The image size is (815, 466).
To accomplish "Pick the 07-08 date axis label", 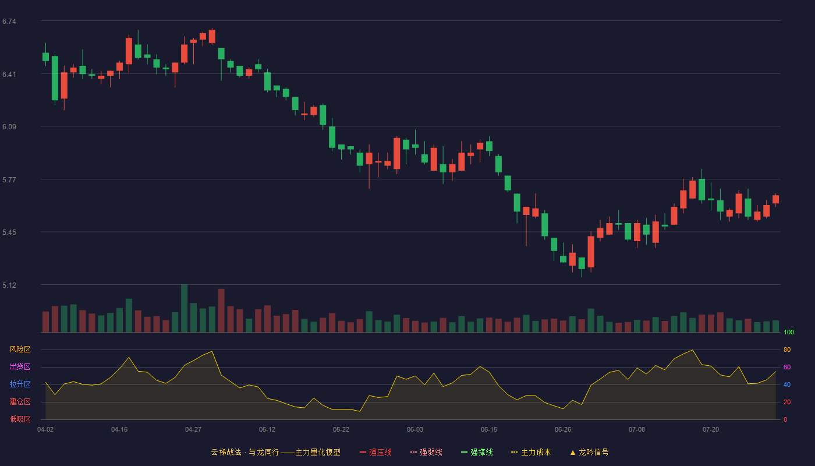I will click(x=637, y=429).
